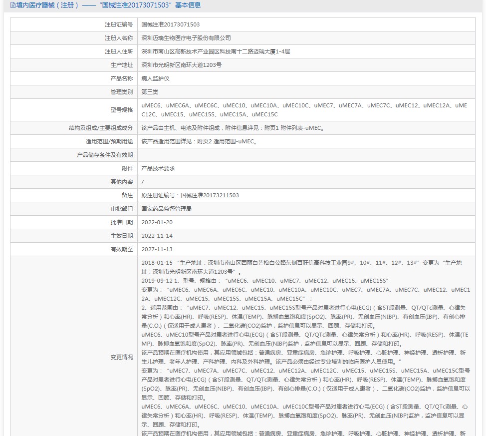Select registration number 国械注准20173071503 value cell
486x436 pixels.
click(x=171, y=24)
